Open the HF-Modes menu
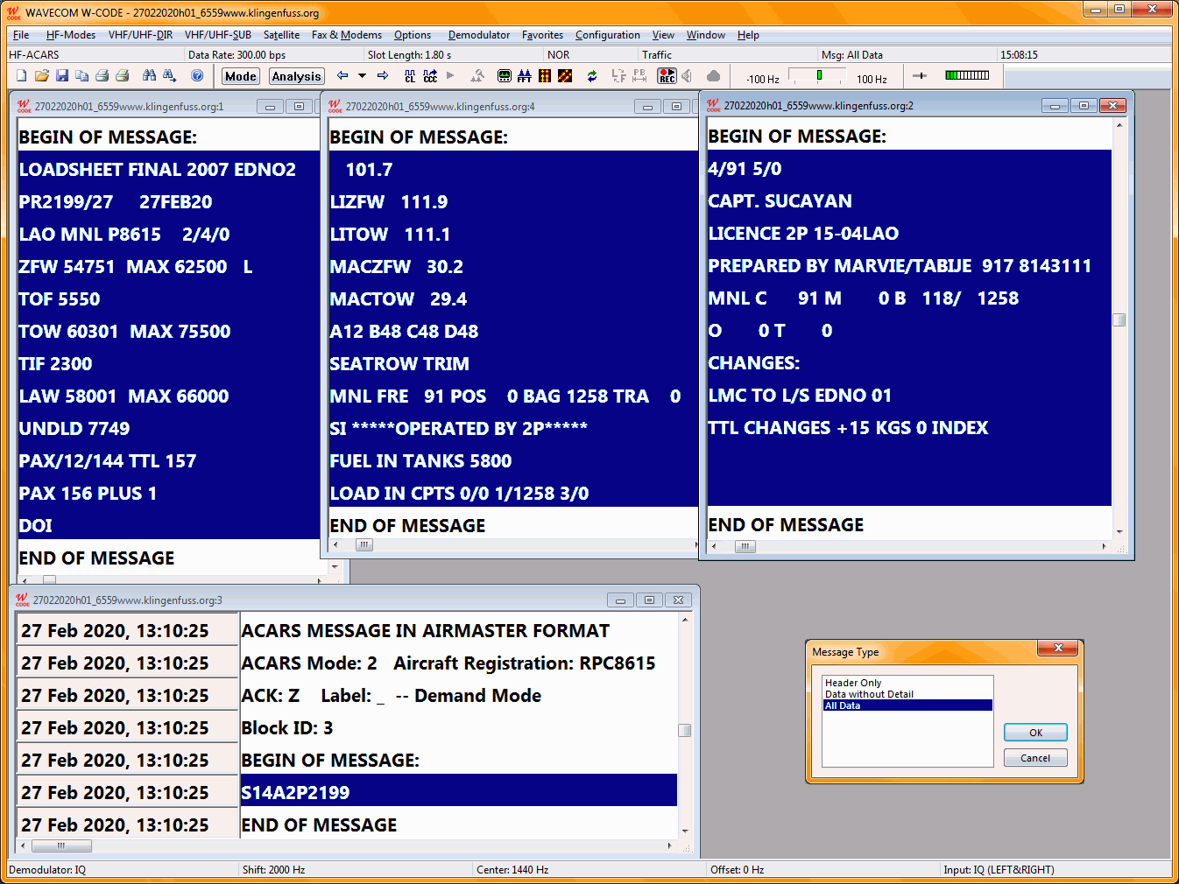1179x884 pixels. click(71, 35)
